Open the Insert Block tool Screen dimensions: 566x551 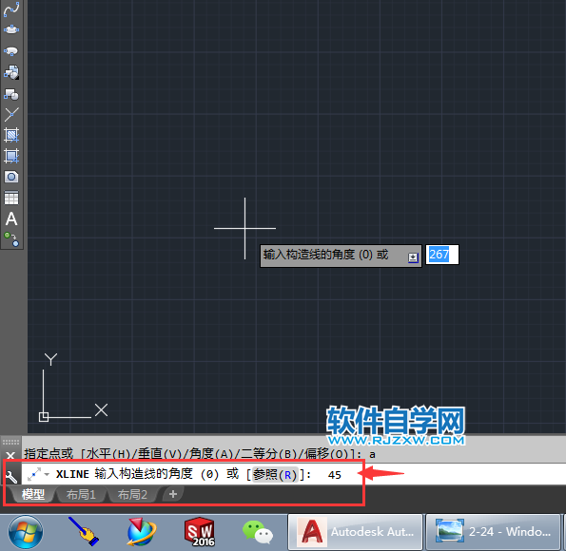pyautogui.click(x=11, y=72)
